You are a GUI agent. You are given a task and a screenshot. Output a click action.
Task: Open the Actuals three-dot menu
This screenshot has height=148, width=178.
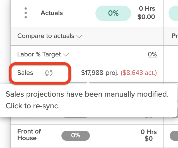tap(26, 13)
